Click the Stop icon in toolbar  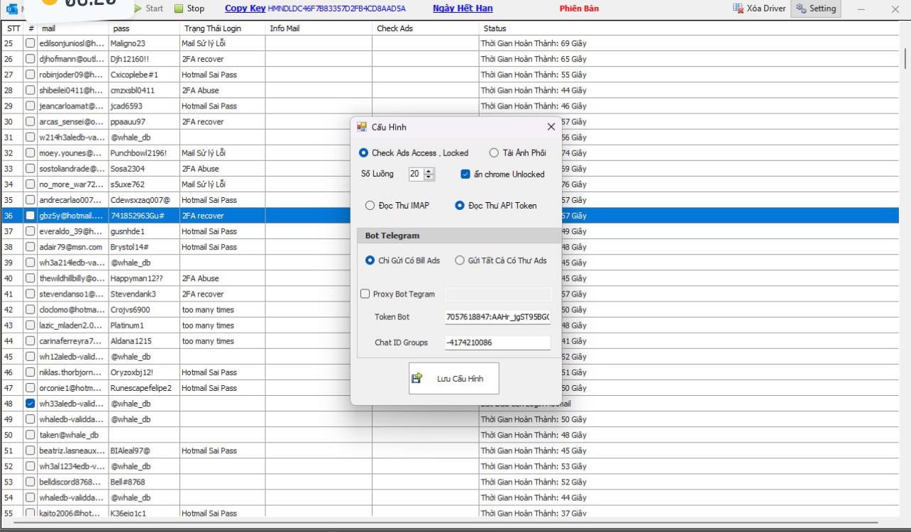(179, 9)
